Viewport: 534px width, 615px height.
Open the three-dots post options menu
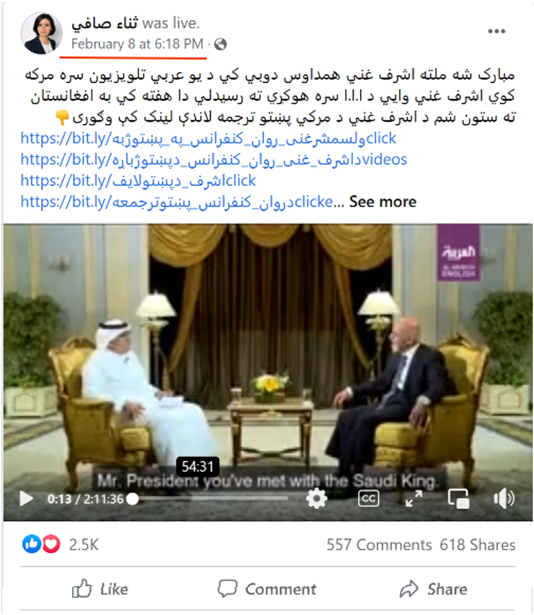[x=496, y=31]
